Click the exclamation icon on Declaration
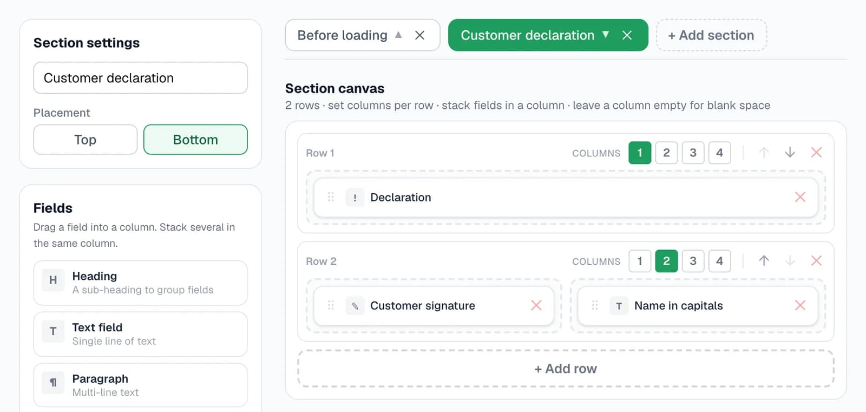This screenshot has height=412, width=866. point(355,198)
